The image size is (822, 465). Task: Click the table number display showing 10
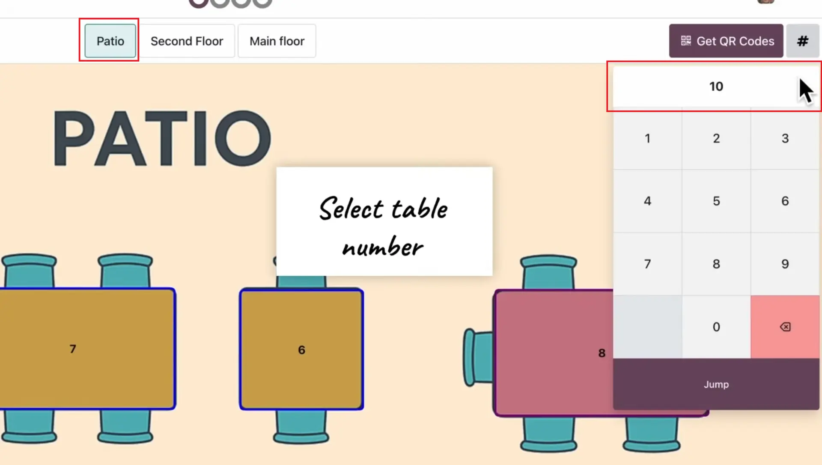tap(716, 86)
